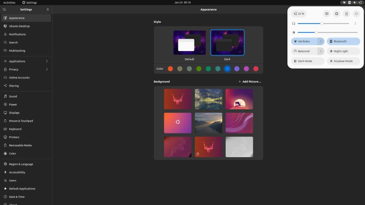Toggle the Balanced power mode button

304,51
